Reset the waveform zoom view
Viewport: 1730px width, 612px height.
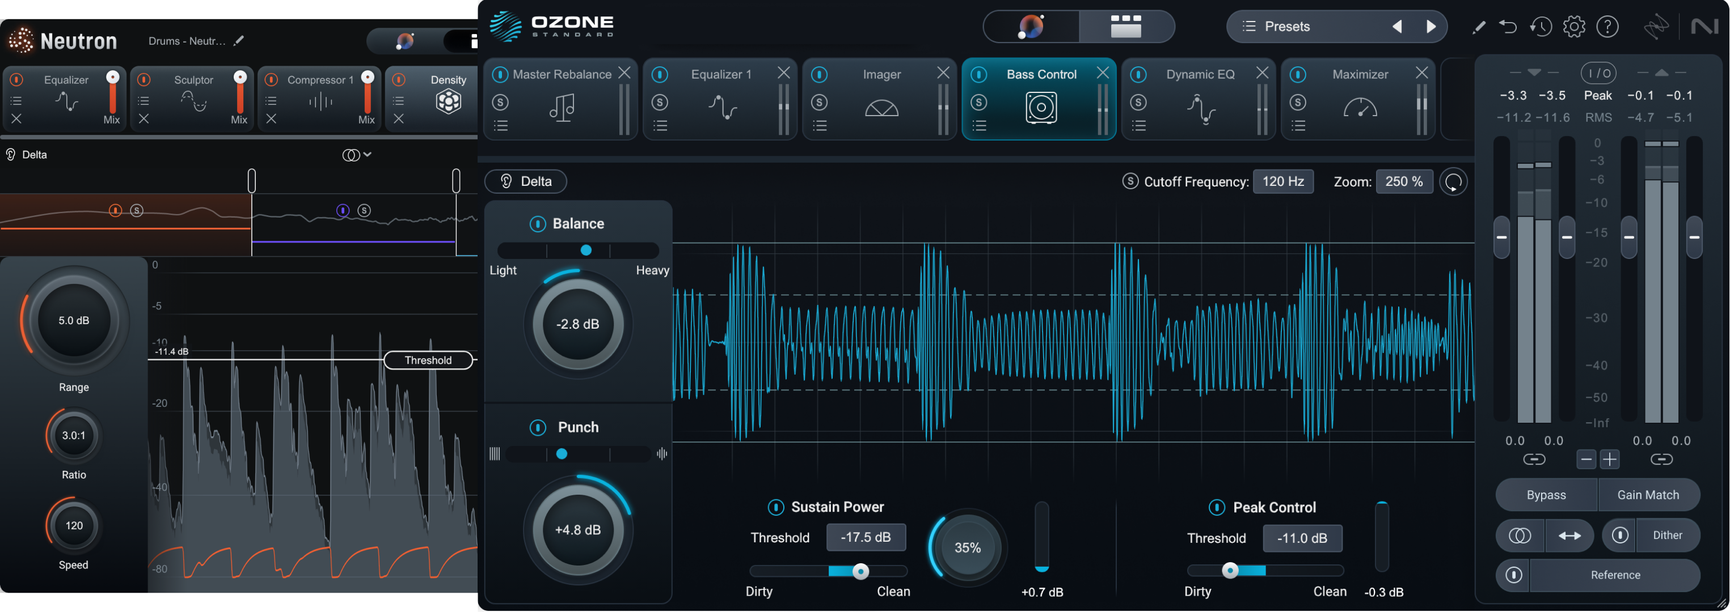coord(1453,181)
